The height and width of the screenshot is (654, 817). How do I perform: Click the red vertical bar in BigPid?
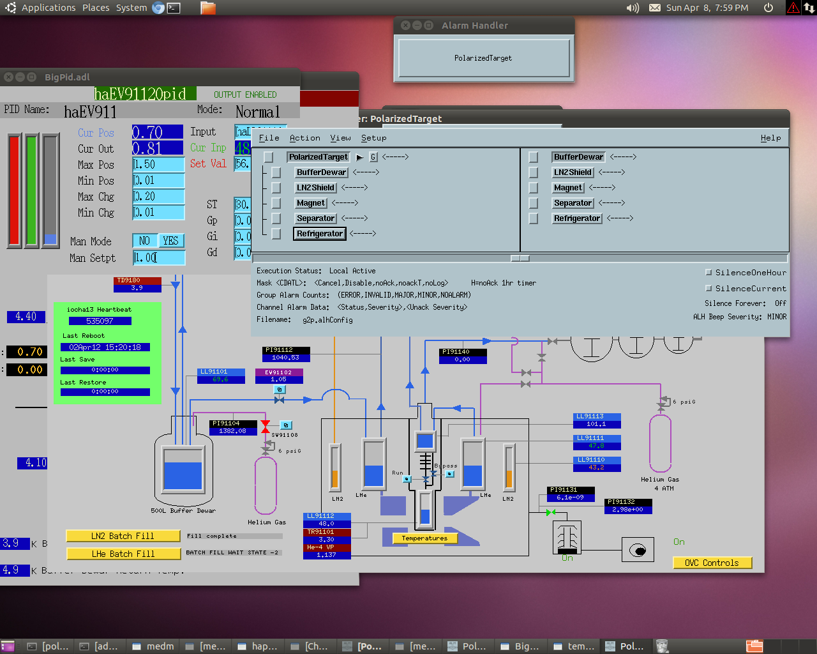(14, 190)
